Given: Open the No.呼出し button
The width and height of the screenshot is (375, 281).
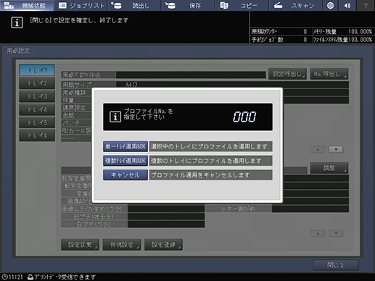Looking at the screenshot, I should 329,74.
